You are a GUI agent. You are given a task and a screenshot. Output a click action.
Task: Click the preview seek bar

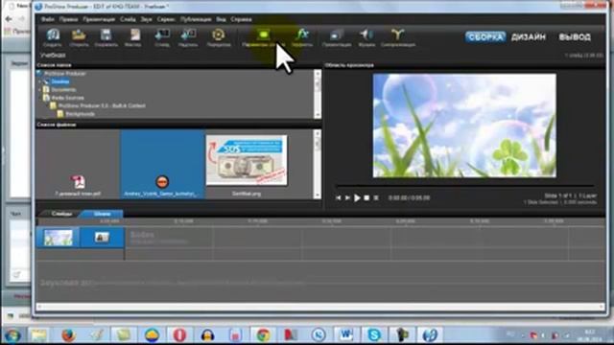tap(464, 186)
